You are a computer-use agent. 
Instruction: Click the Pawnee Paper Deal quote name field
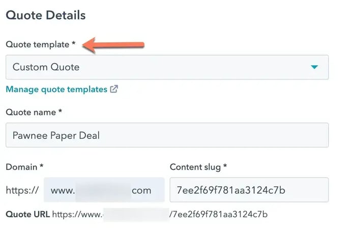pyautogui.click(x=167, y=135)
